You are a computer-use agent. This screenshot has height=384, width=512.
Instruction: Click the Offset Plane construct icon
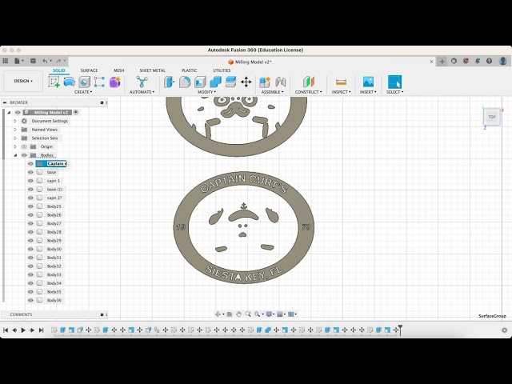pyautogui.click(x=308, y=82)
